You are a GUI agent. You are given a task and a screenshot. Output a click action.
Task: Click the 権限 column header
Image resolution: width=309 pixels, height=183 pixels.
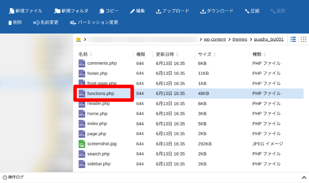(141, 55)
